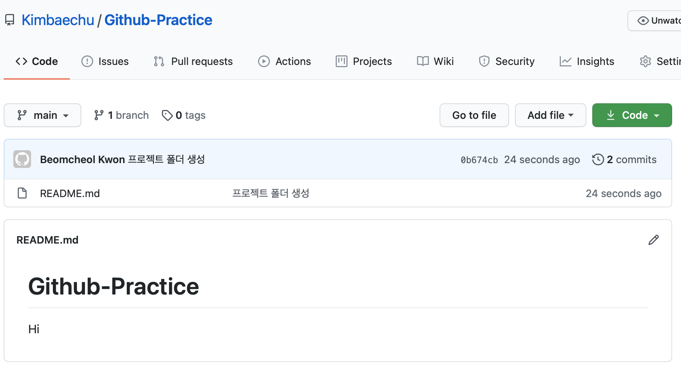
Task: Expand the green Code download dropdown
Action: (x=632, y=115)
